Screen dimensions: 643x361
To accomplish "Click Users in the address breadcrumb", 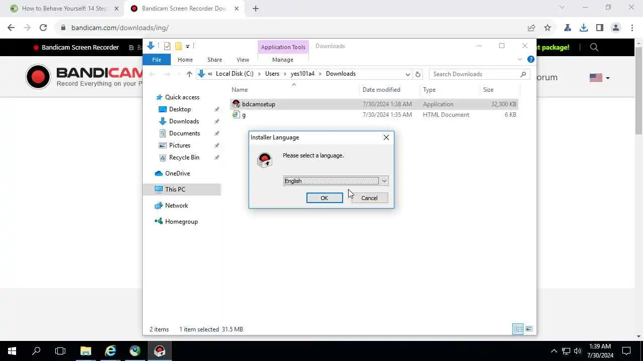I will tap(272, 74).
